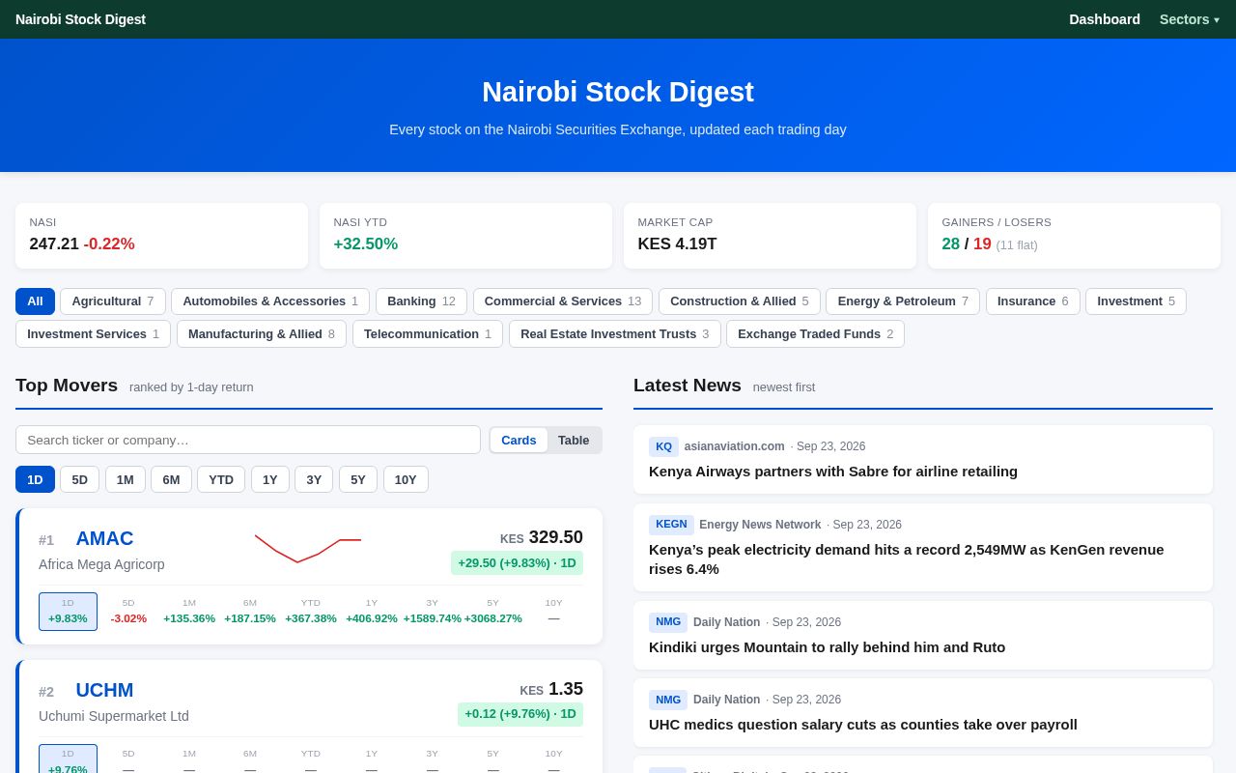Click Africa Mega Agricorp company name
This screenshot has width=1236, height=773.
point(101,564)
